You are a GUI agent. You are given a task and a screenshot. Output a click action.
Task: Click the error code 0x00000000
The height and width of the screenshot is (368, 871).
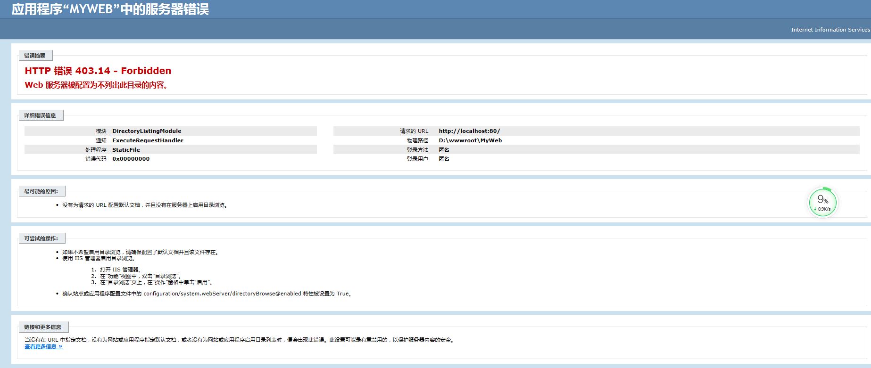click(x=131, y=159)
